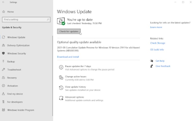Click the sidebar vertical scrollbar
Viewport: 194px width, 121px height.
[x=53, y=76]
